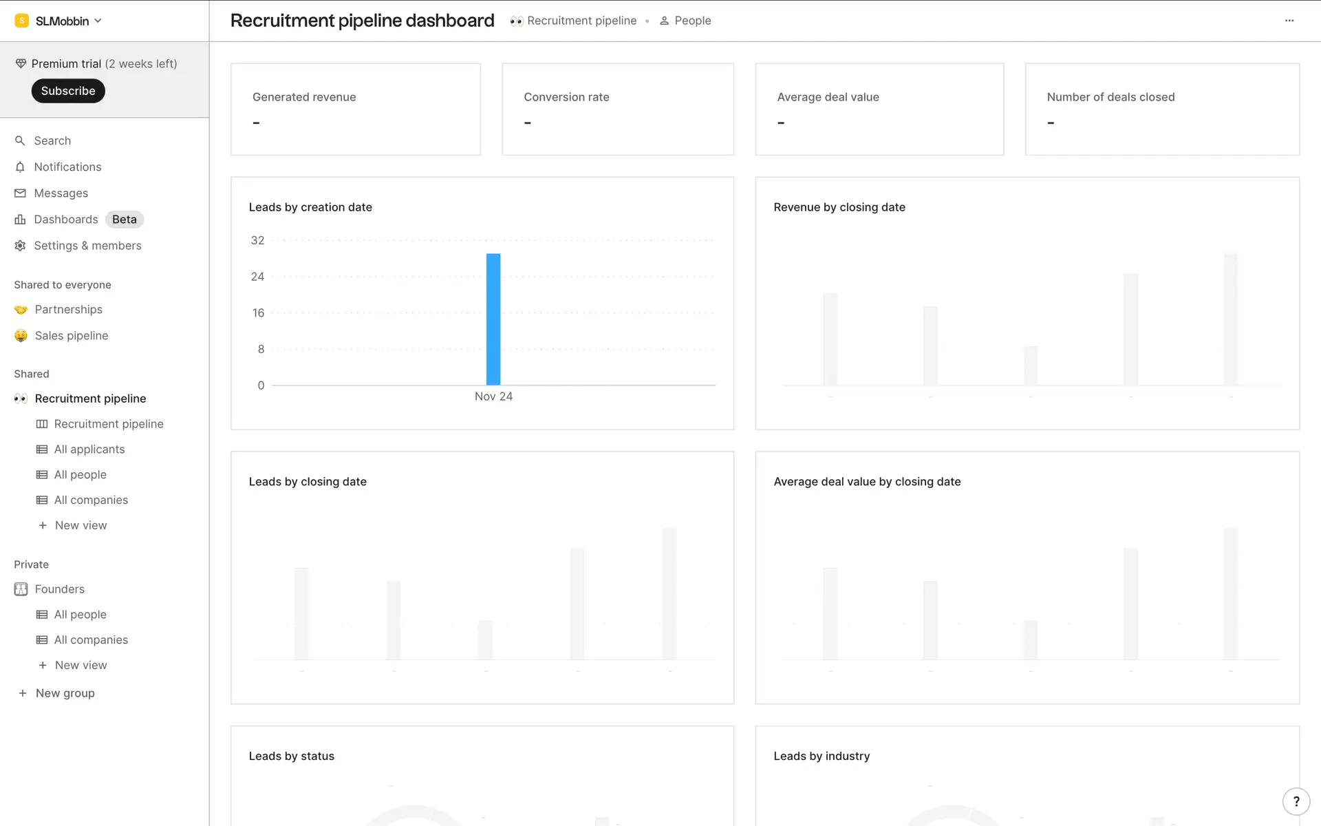This screenshot has height=826, width=1321.
Task: Add New group in sidebar
Action: [65, 693]
